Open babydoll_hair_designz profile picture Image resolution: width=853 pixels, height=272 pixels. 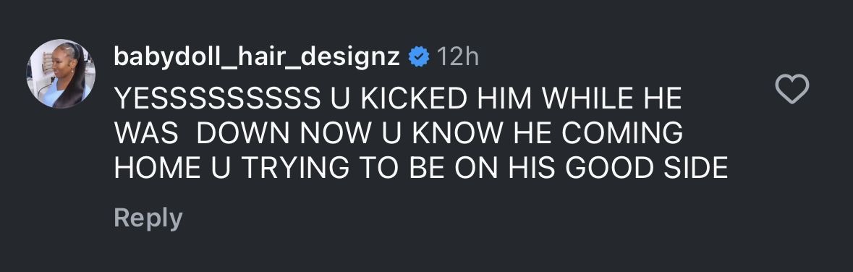click(x=61, y=74)
